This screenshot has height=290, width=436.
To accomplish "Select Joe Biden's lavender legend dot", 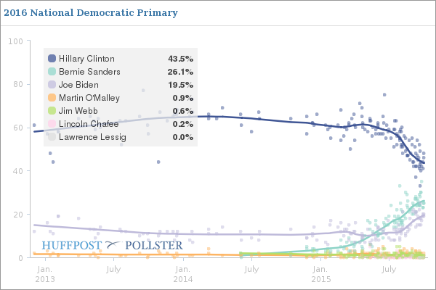I will point(52,85).
